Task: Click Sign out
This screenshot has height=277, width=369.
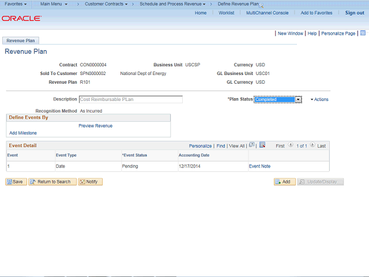Action: tap(355, 13)
